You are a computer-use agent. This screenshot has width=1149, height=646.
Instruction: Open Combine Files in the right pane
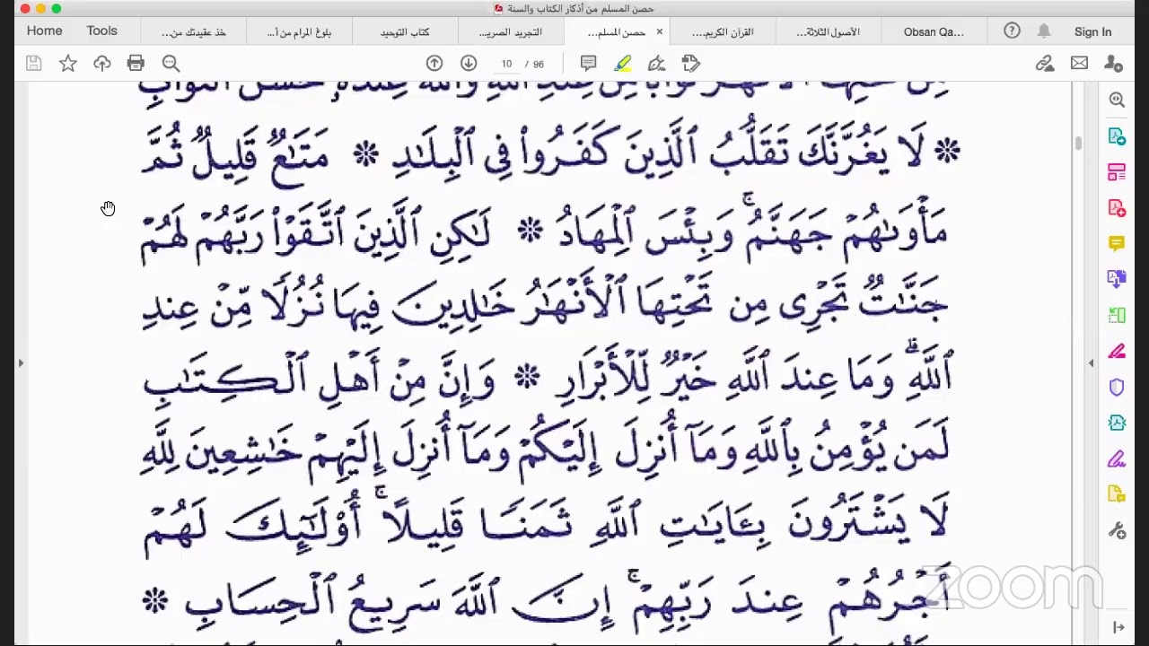click(1117, 279)
